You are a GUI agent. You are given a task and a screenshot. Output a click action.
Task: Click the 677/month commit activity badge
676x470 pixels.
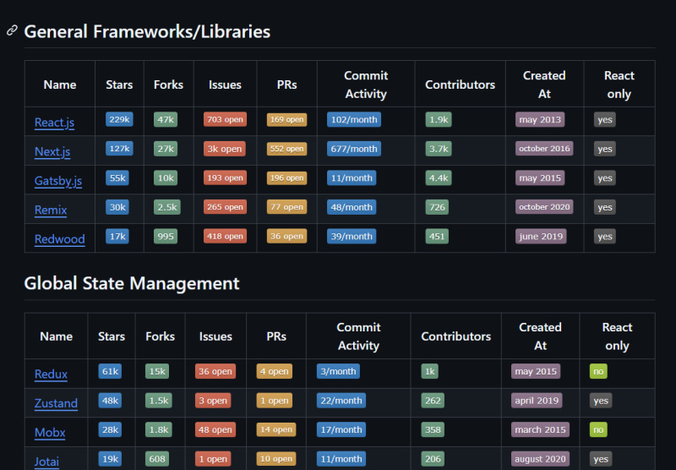point(354,149)
